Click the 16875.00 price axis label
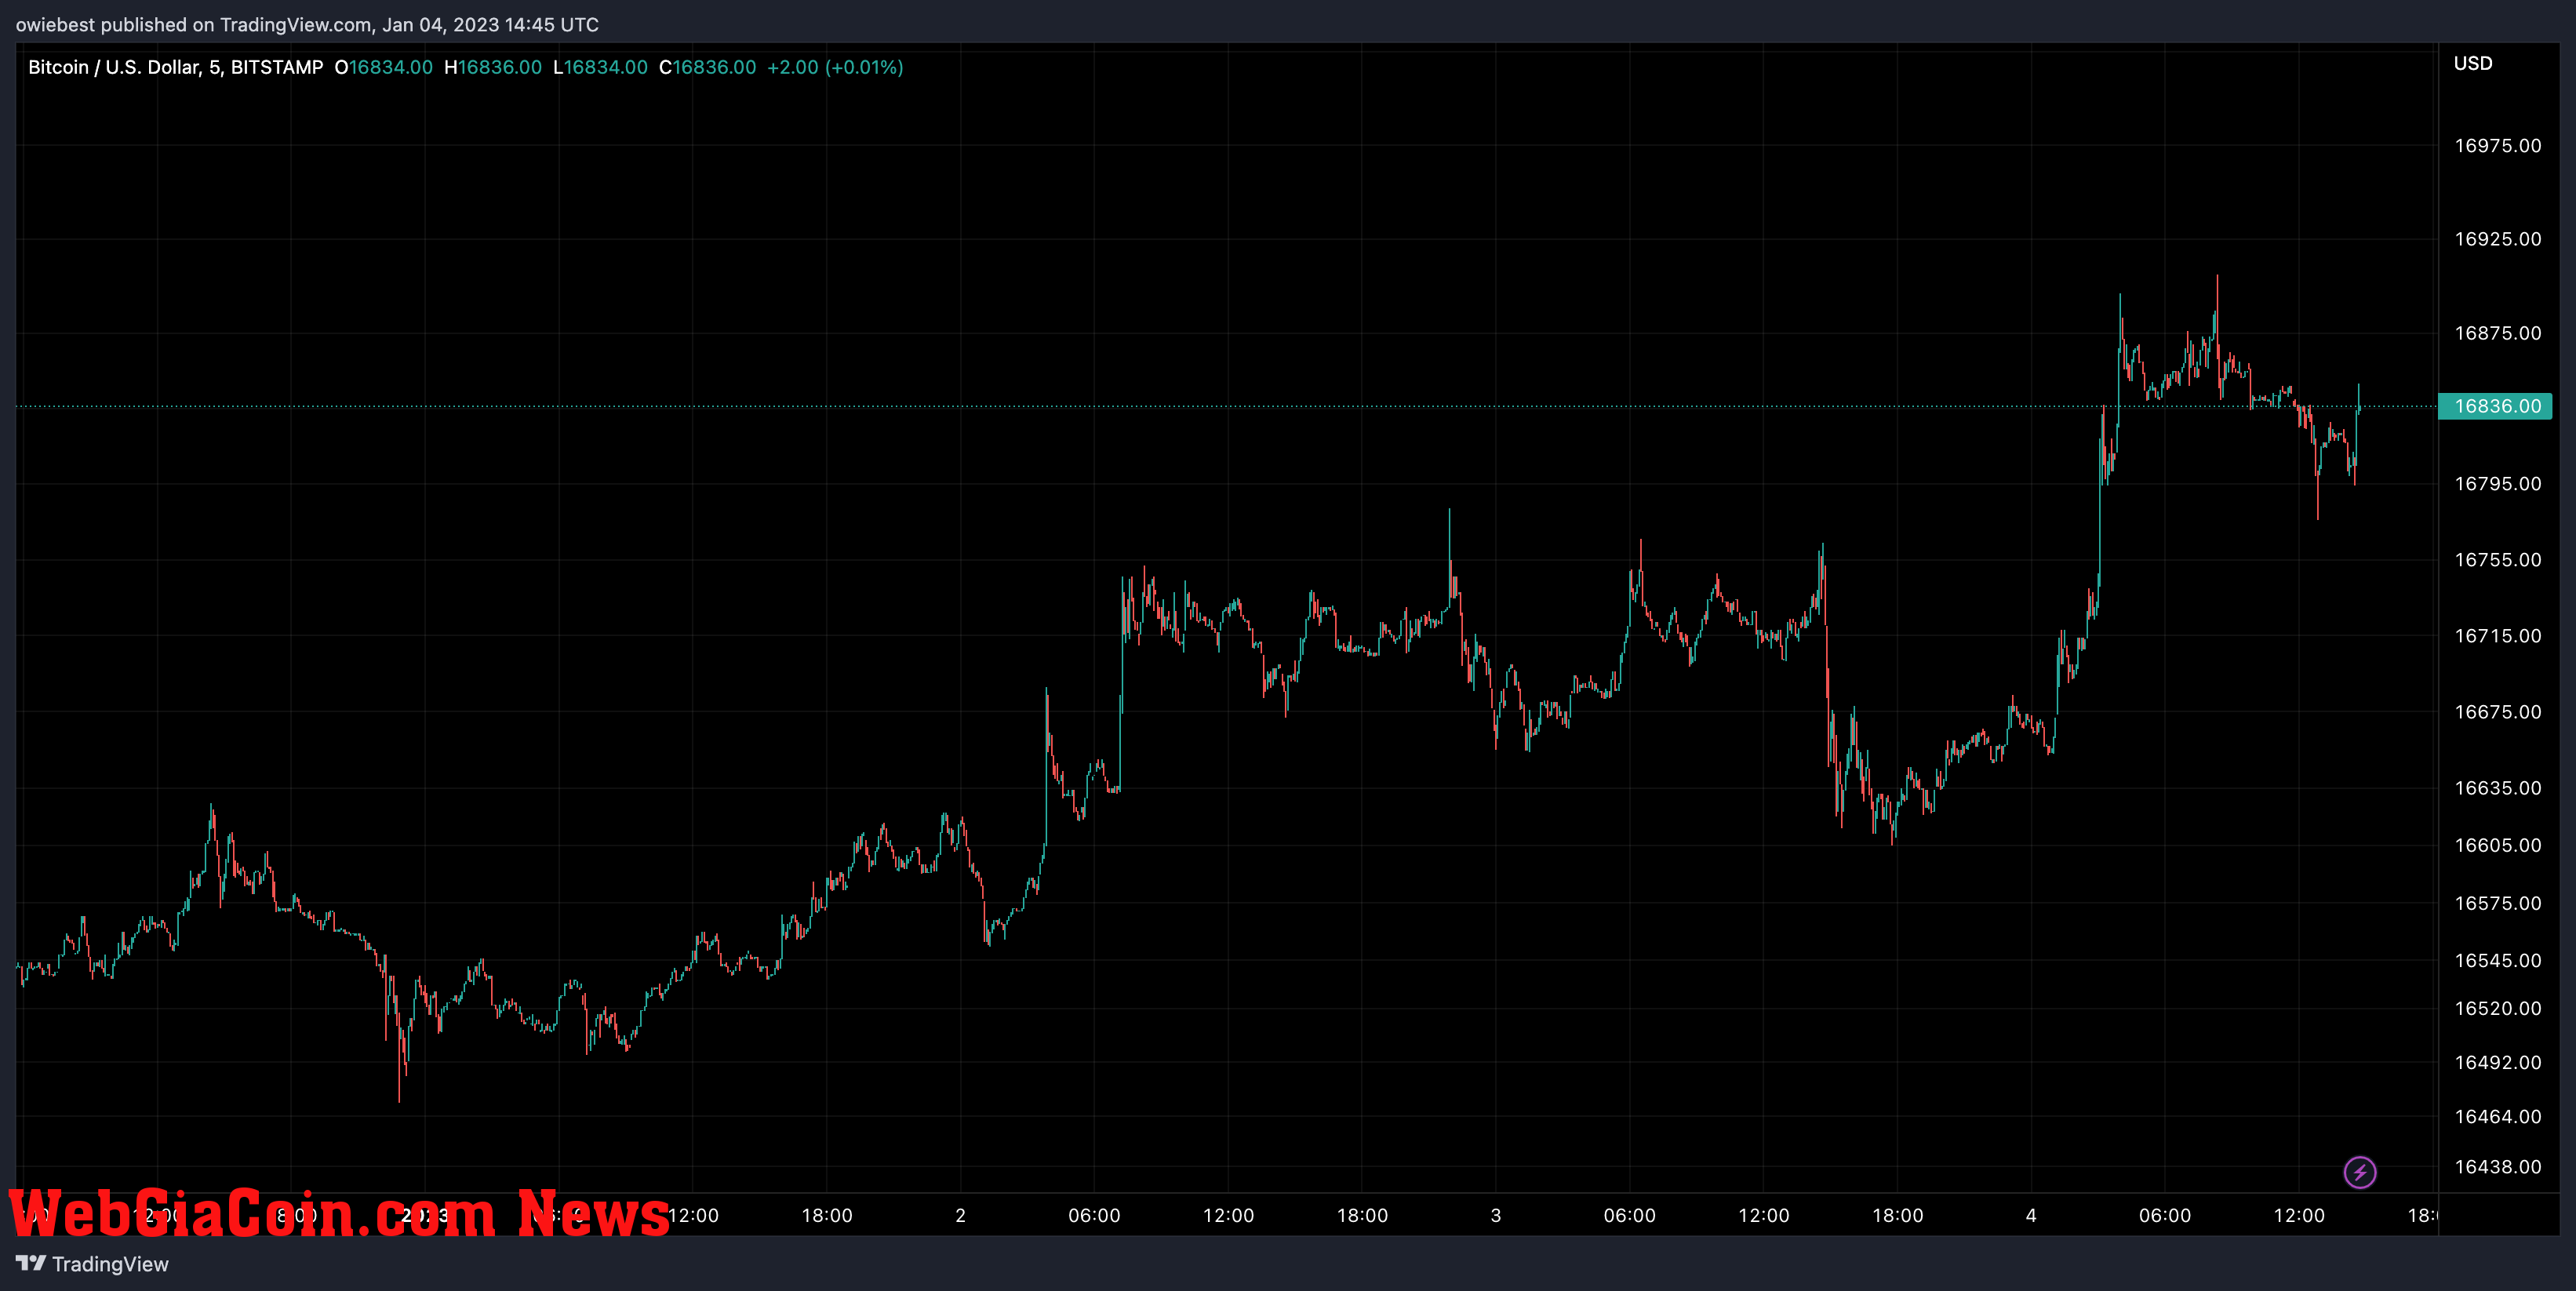 coord(2497,333)
